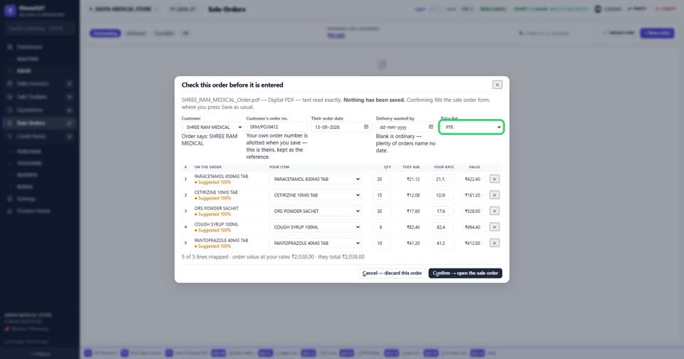The image size is (684, 359).
Task: Click the ₹41.20 they-ask price
Action: (413, 244)
